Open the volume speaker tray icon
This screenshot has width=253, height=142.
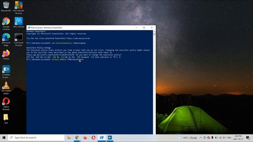224,138
